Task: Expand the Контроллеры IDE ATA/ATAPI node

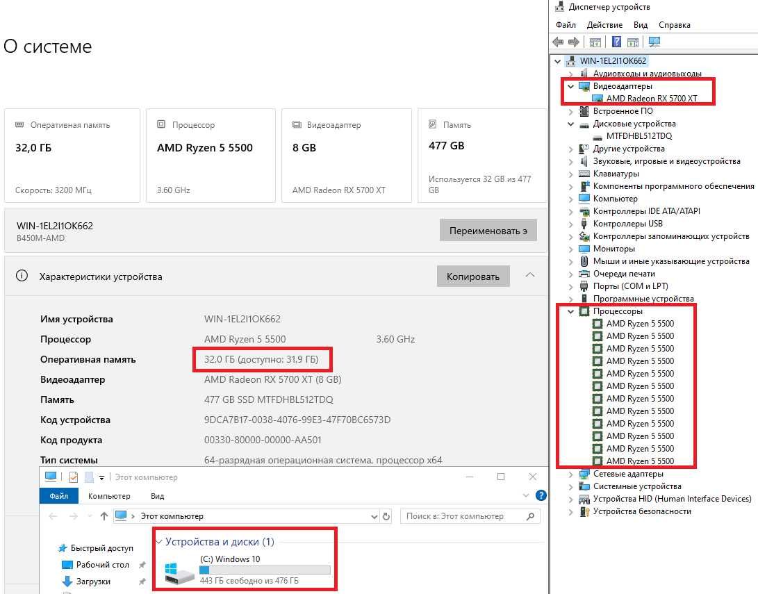Action: [x=571, y=211]
